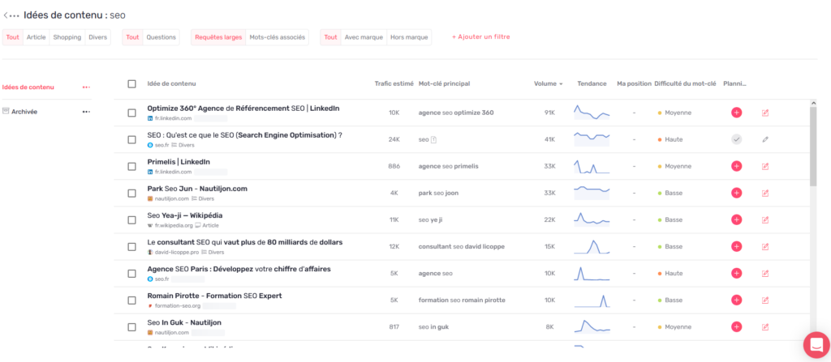
Task: Check the Le consultant SEO row checkbox
Action: coord(132,247)
